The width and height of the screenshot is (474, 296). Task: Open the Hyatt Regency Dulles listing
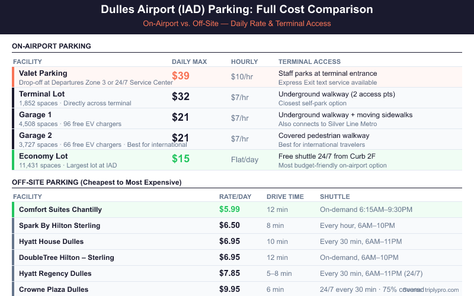(x=55, y=274)
